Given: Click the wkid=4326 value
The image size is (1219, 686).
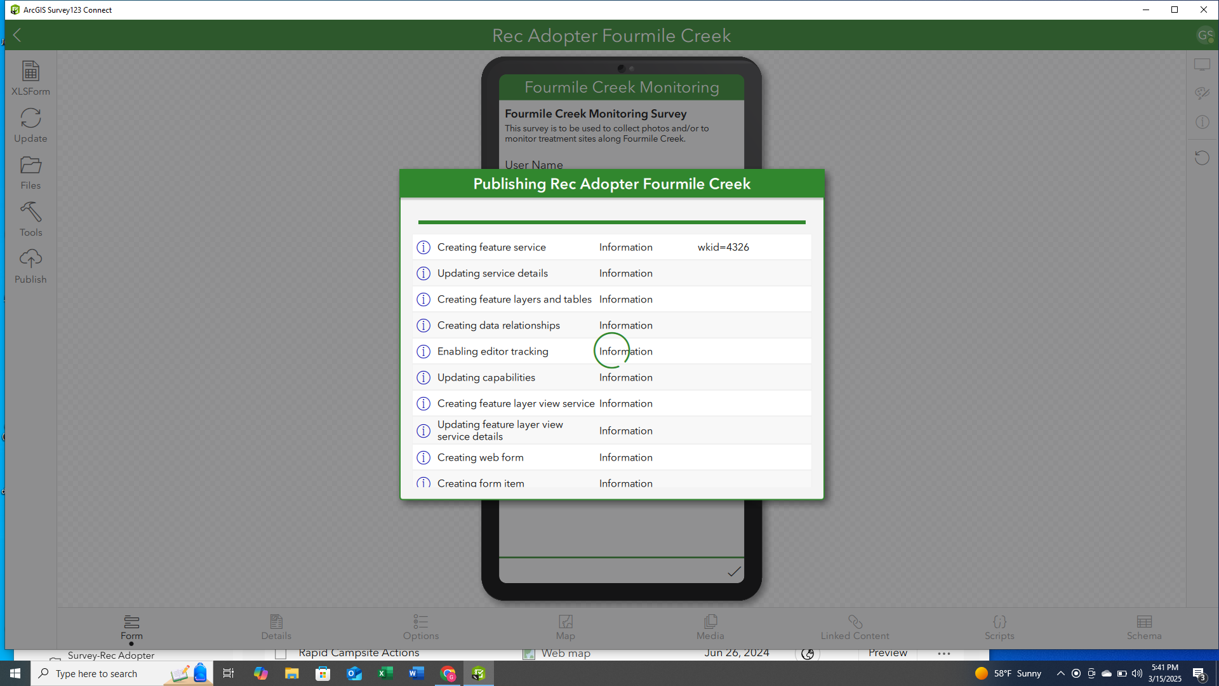Looking at the screenshot, I should click(x=723, y=247).
